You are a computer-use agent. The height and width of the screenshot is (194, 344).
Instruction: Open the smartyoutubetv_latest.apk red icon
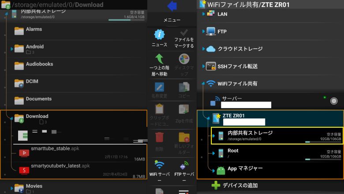(24, 170)
